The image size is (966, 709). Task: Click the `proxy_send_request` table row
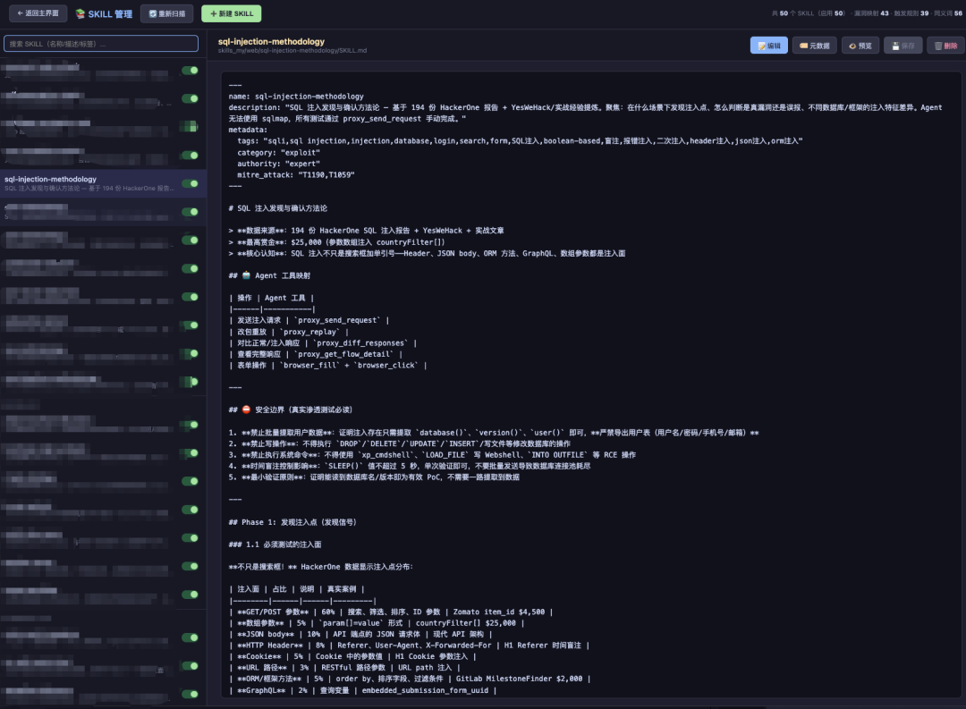309,320
